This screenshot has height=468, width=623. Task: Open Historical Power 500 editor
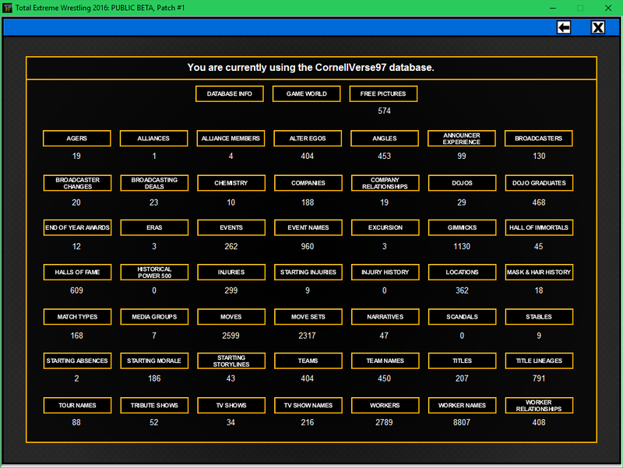click(x=154, y=272)
